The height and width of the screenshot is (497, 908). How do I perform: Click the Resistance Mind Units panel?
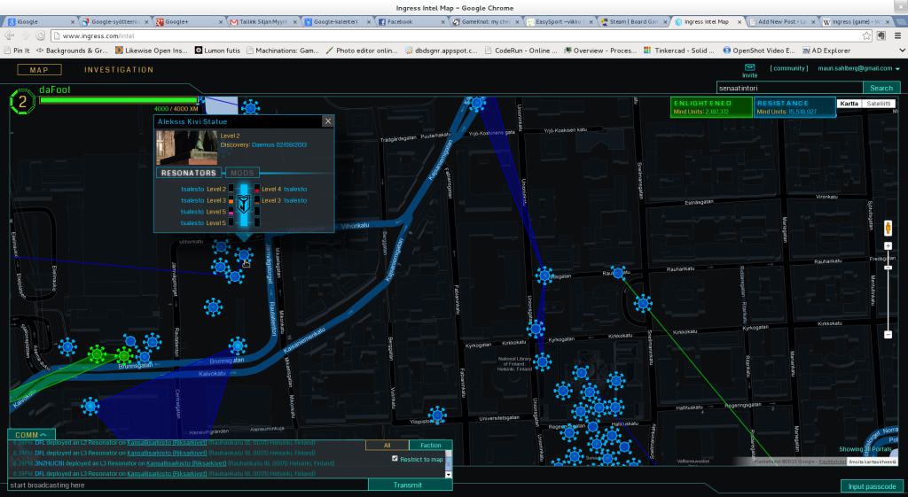(794, 107)
